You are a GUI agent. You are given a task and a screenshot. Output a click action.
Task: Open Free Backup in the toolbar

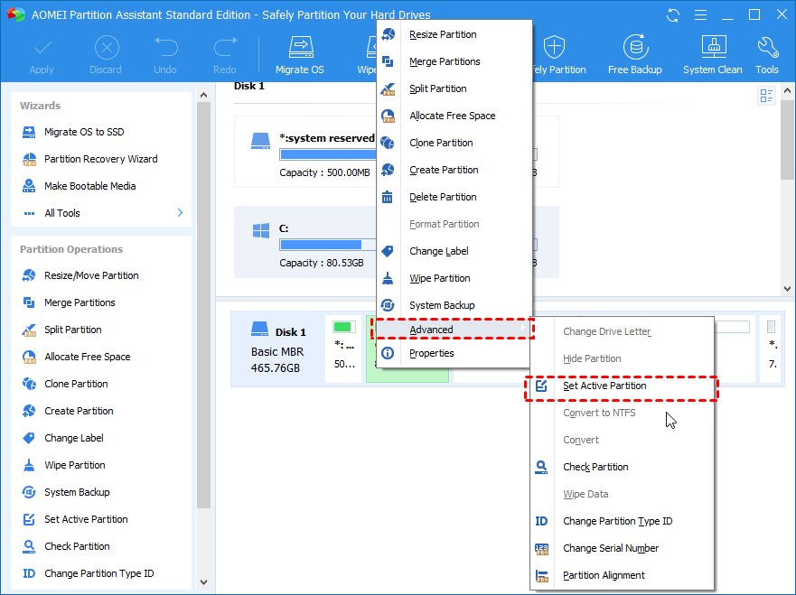pyautogui.click(x=634, y=54)
